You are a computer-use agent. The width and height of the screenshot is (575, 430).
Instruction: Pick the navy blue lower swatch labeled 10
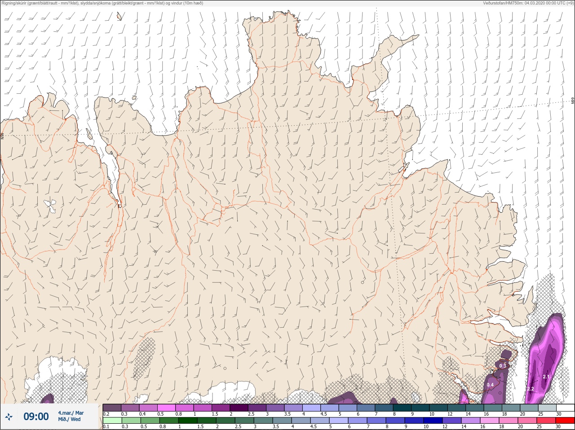(x=433, y=421)
